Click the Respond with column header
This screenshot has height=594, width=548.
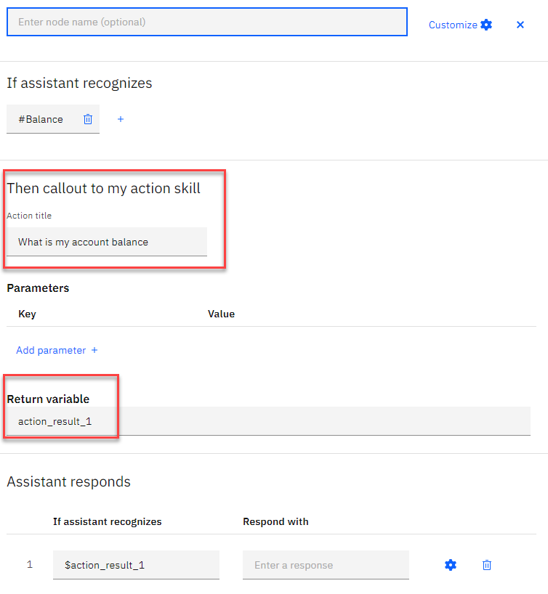click(275, 521)
